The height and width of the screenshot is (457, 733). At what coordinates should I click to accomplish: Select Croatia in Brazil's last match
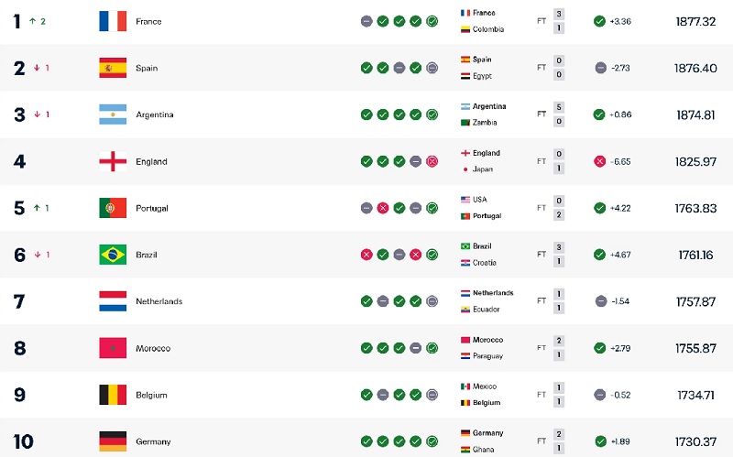click(483, 263)
